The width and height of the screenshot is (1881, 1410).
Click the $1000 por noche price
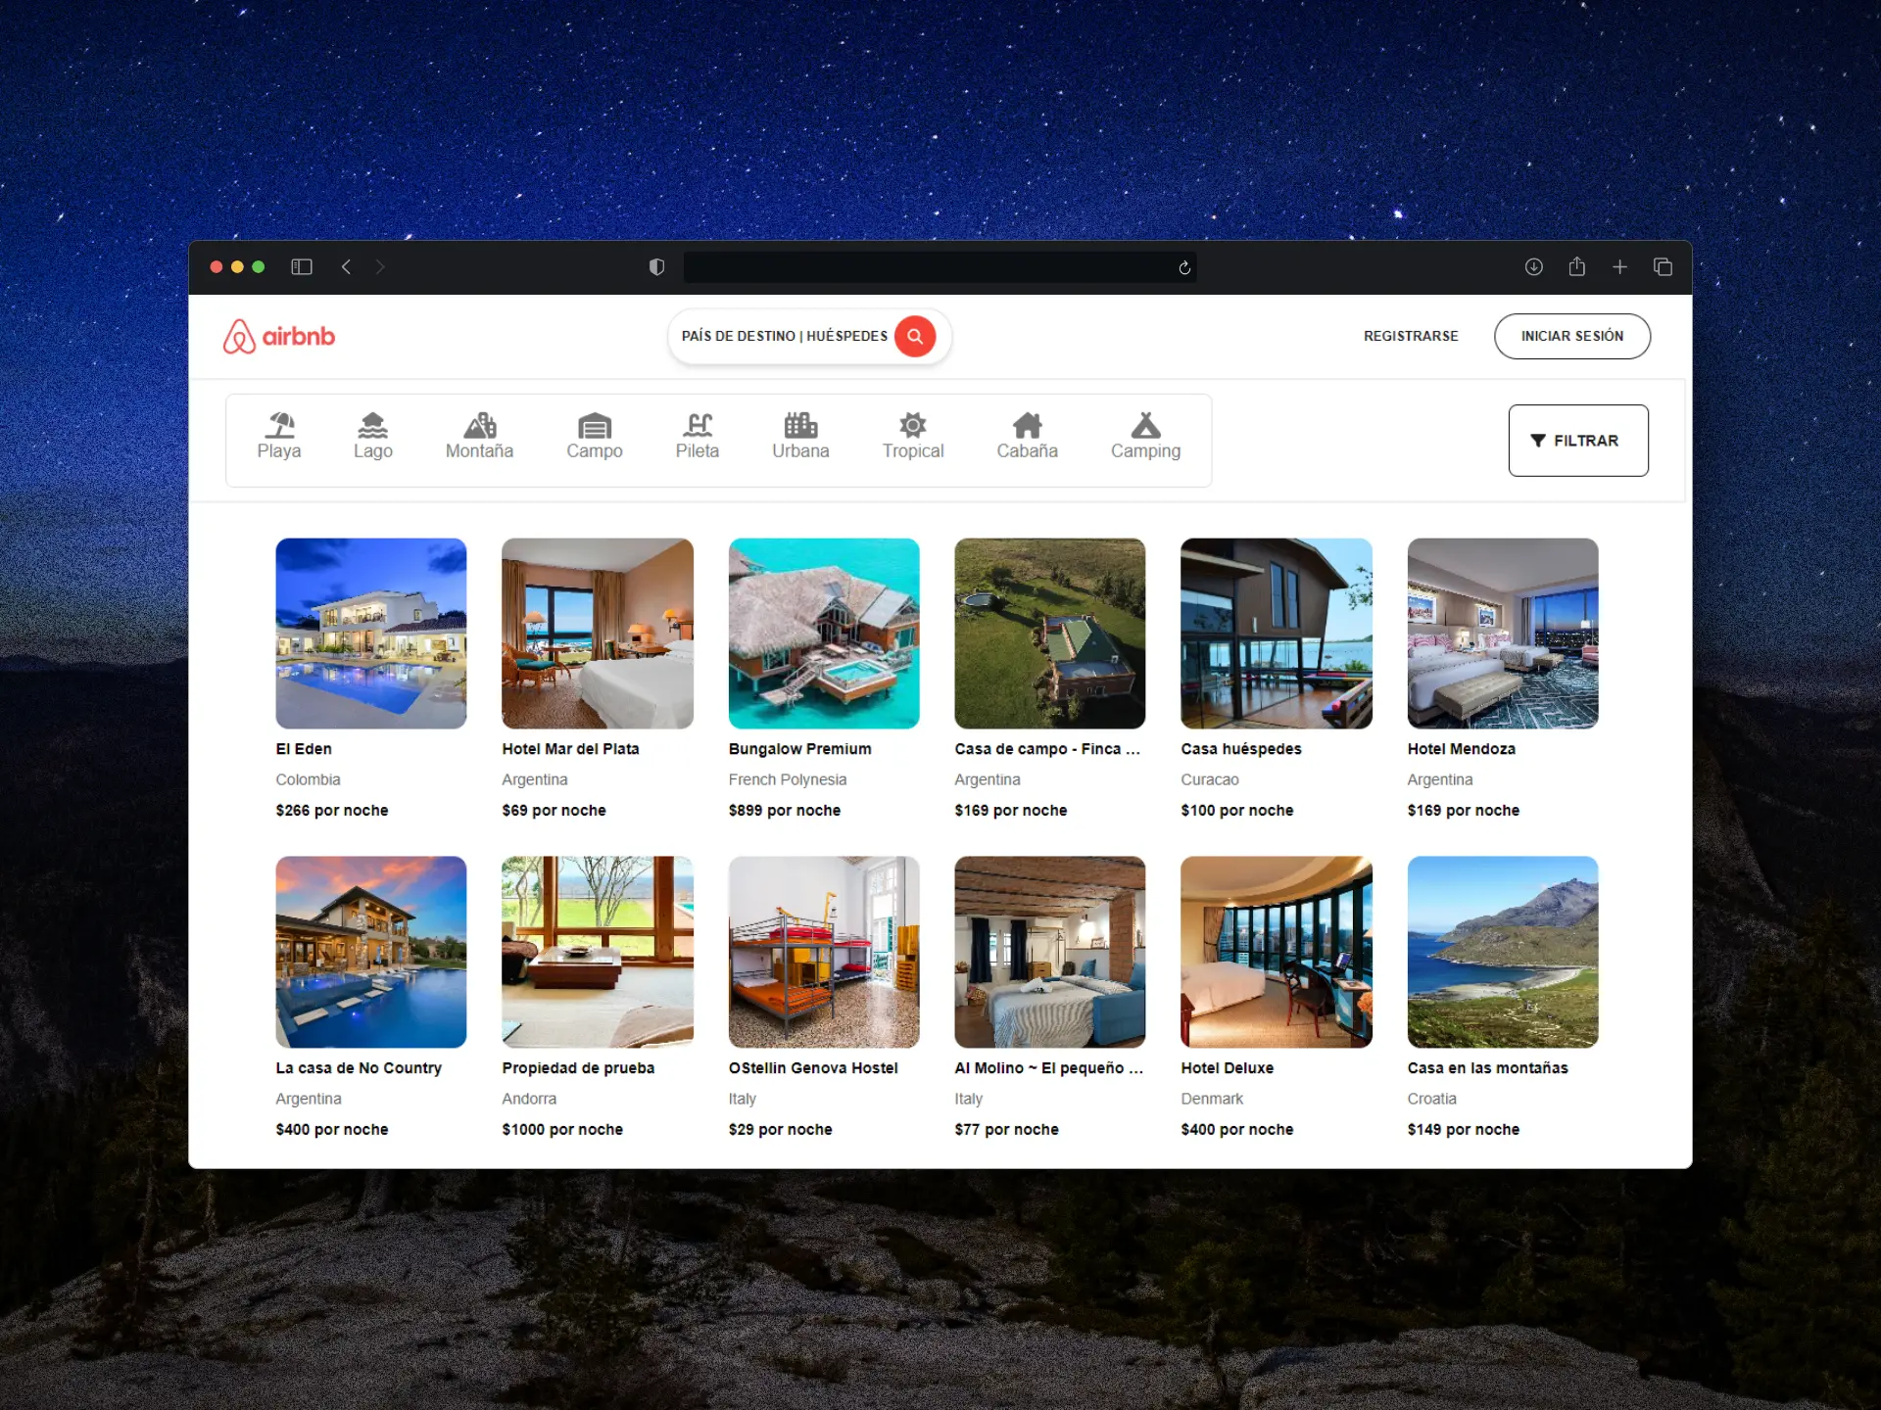pos(562,1130)
